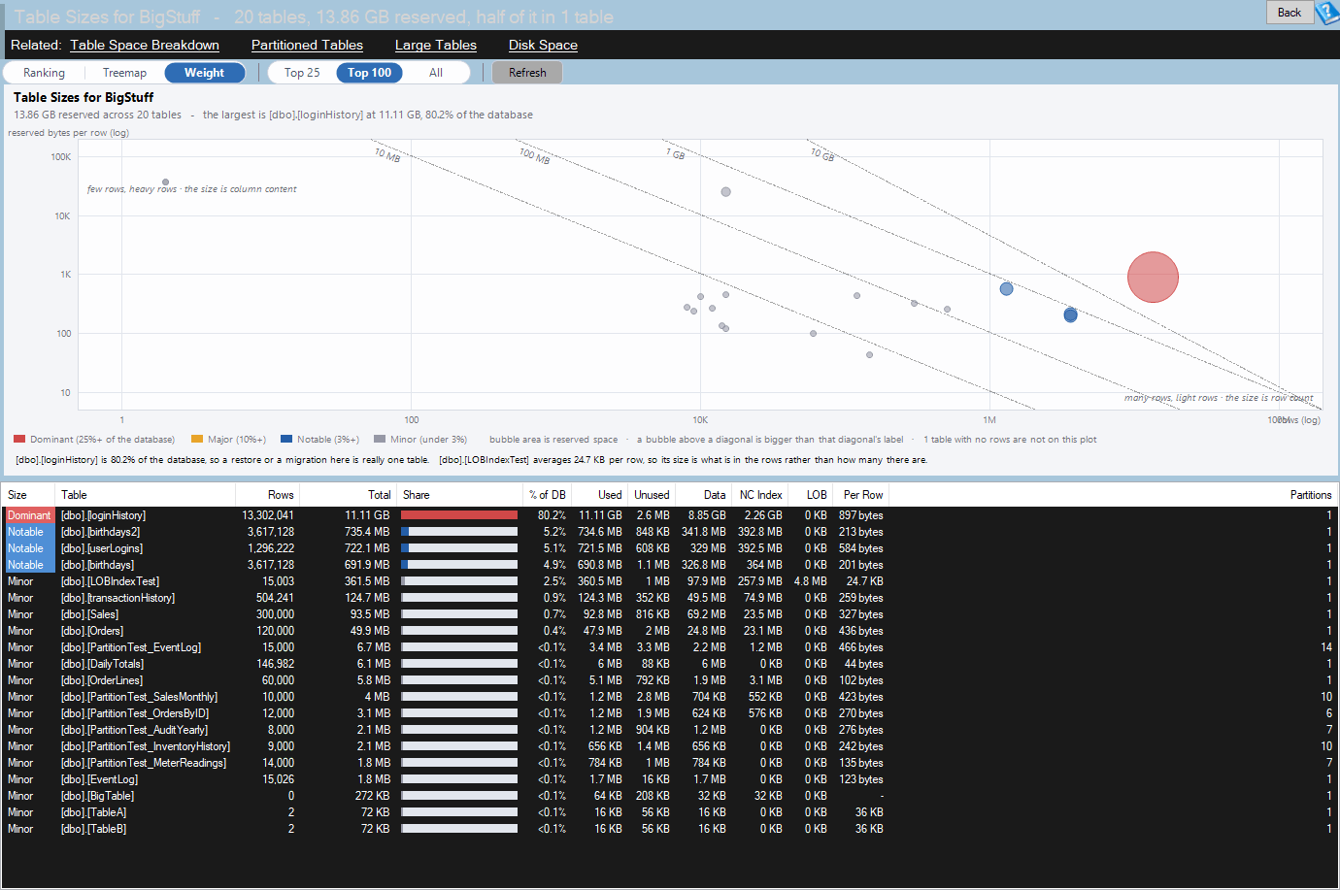
Task: Select the Top 100 filter
Action: tap(369, 73)
